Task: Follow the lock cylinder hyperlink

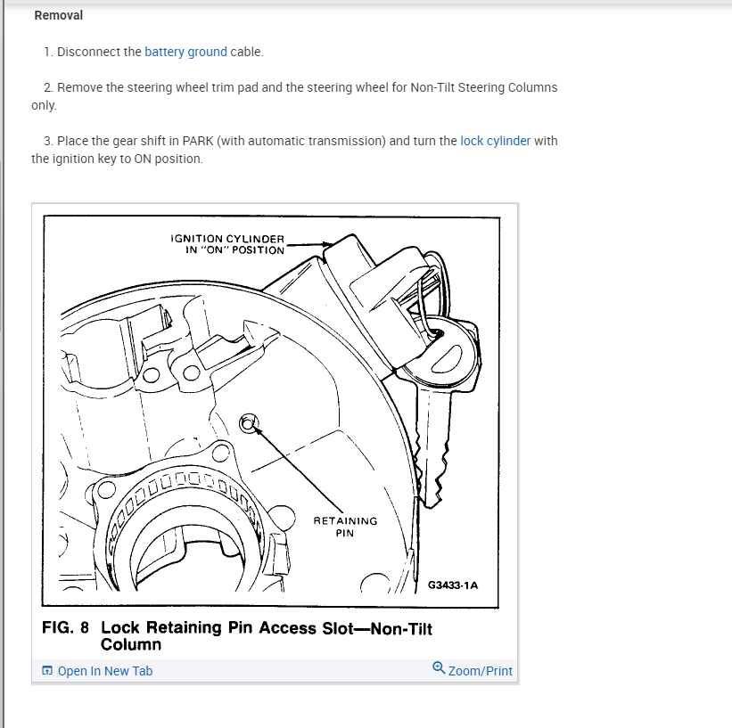Action: [x=496, y=141]
